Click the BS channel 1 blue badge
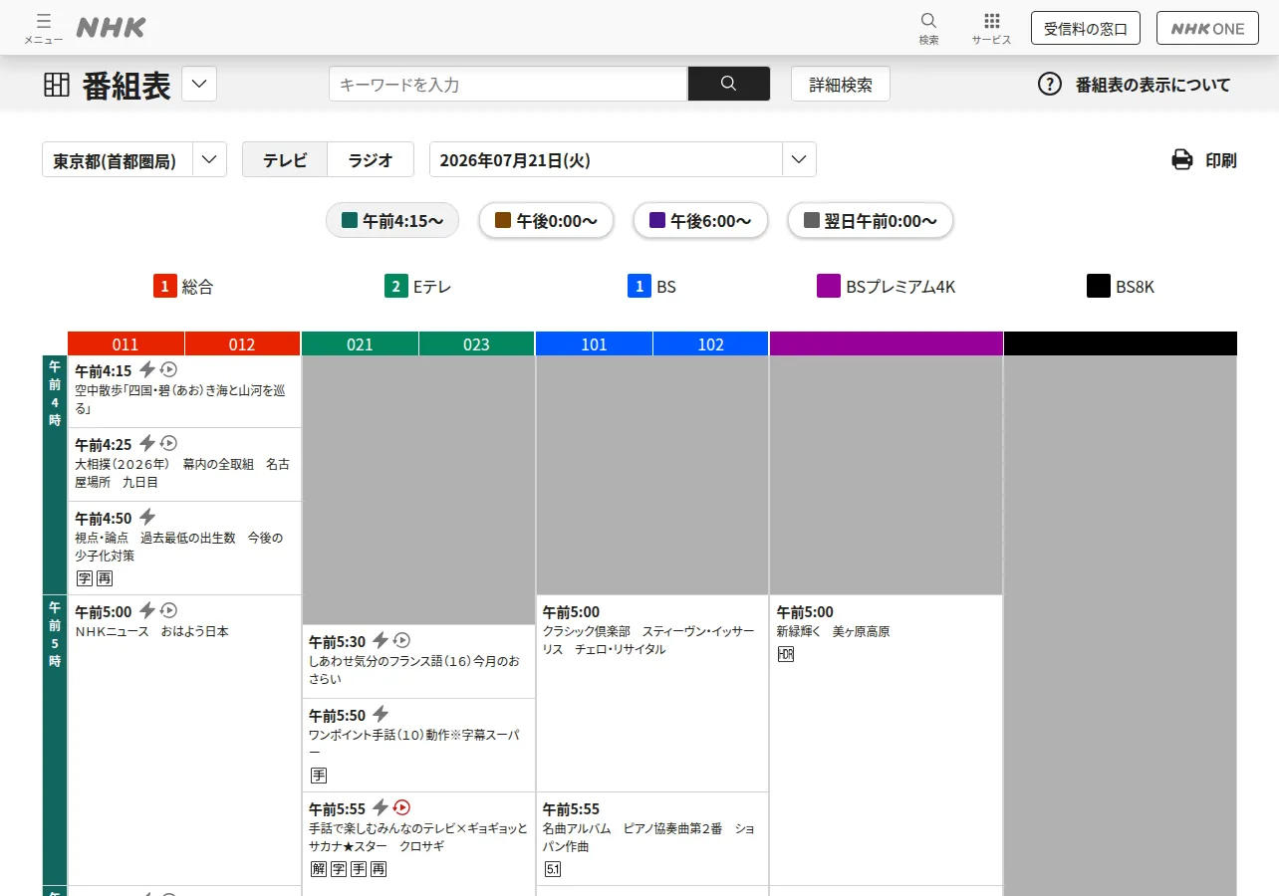 639,287
